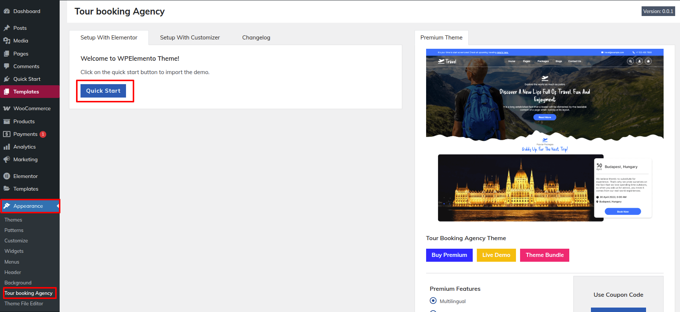Click the Live Demo button
The image size is (680, 312).
pos(496,255)
